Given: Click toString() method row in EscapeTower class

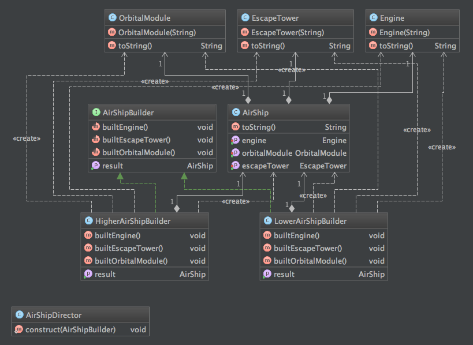Looking at the screenshot, I should [295, 46].
